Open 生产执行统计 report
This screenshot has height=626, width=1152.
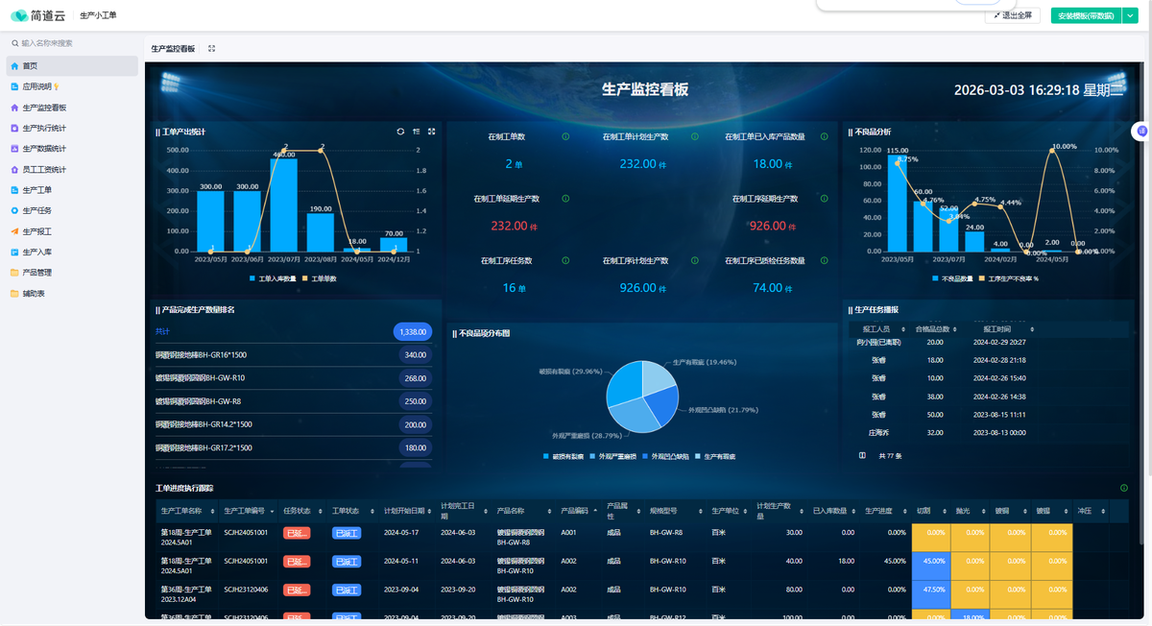[72, 128]
